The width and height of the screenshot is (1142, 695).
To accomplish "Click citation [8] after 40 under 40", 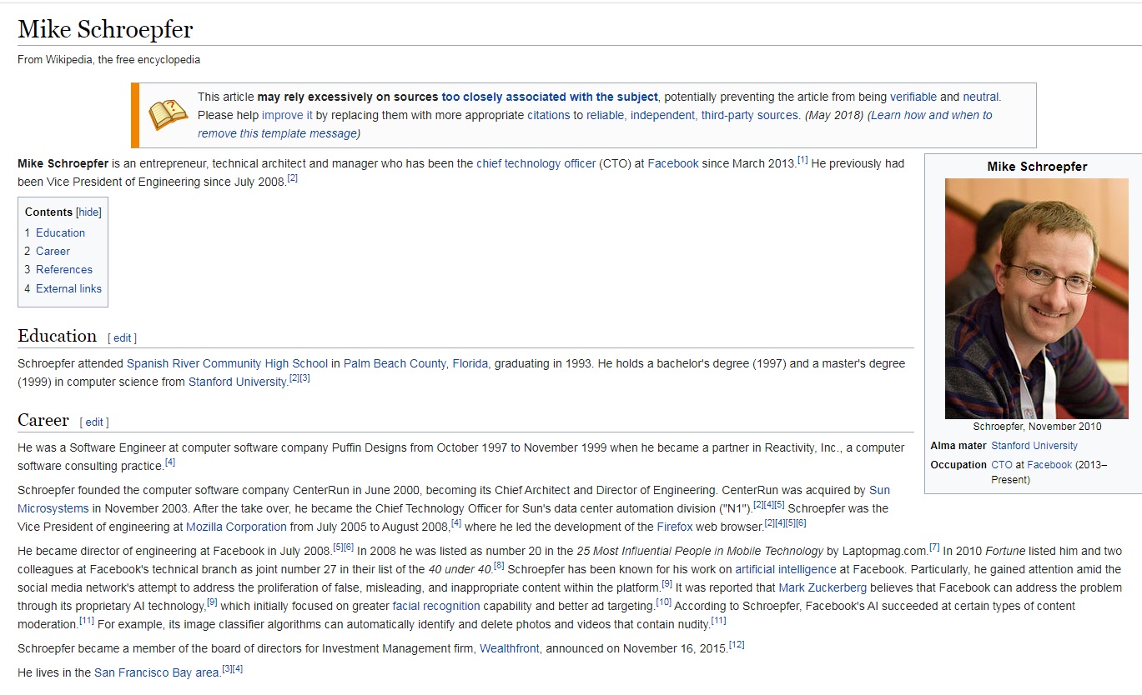I will click(499, 566).
